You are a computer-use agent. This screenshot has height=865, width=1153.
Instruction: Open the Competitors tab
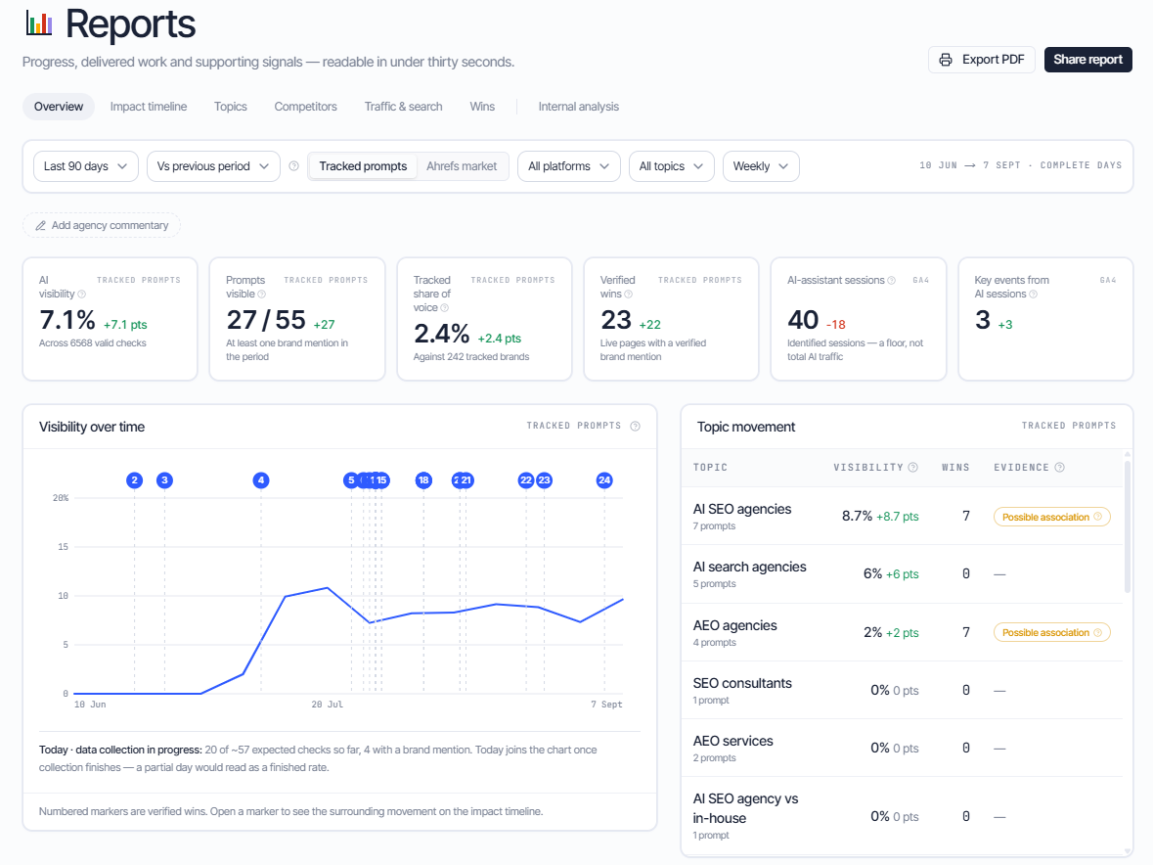coord(305,107)
